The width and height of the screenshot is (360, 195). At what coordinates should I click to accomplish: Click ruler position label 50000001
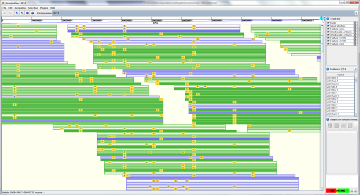157,21
